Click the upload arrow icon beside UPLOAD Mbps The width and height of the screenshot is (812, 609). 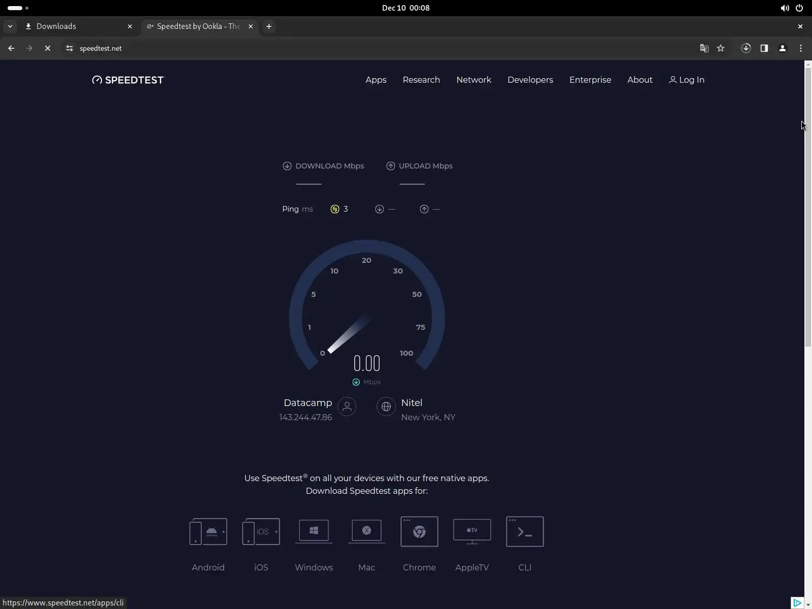pyautogui.click(x=391, y=166)
